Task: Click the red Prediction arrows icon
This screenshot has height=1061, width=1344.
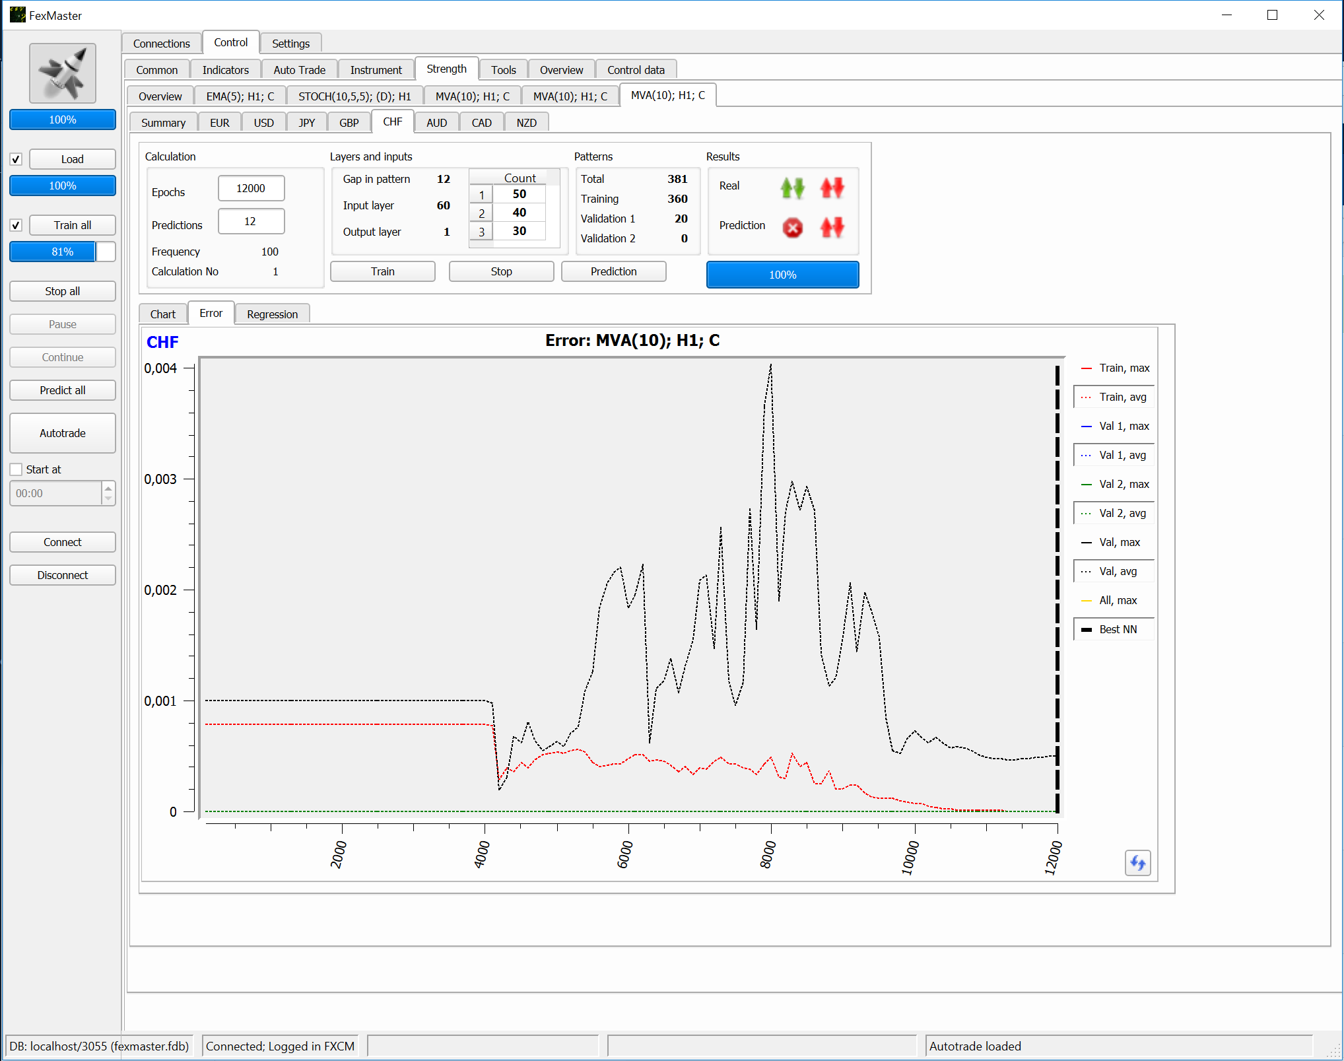Action: click(832, 228)
